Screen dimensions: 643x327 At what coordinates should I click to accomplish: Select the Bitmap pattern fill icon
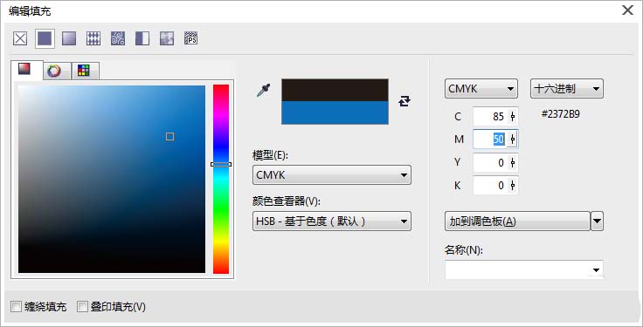click(118, 39)
